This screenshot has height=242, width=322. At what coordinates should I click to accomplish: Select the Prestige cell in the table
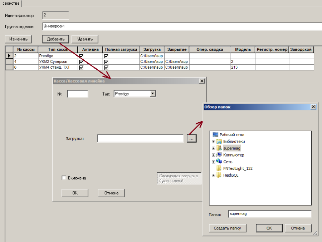[x=58, y=56]
